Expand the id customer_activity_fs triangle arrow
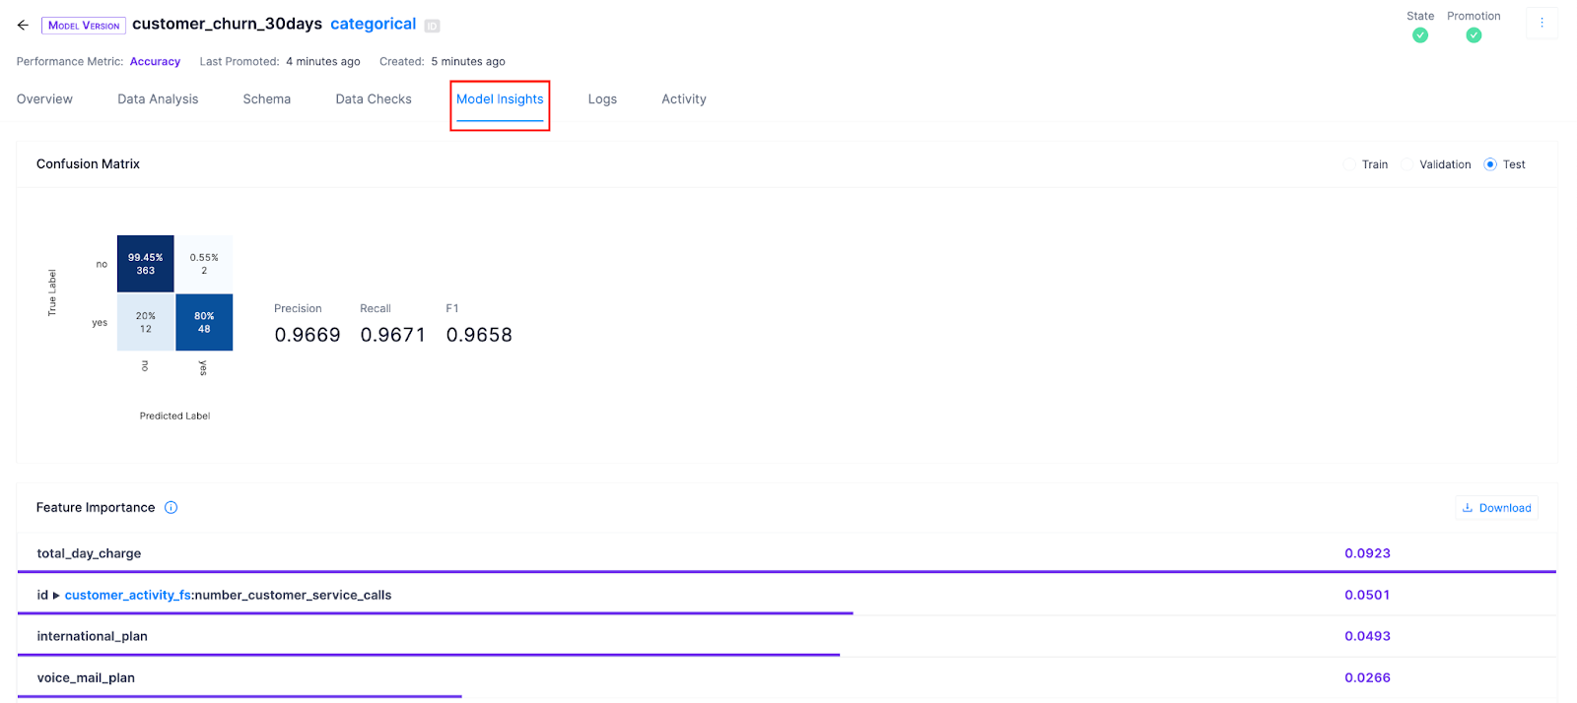Image resolution: width=1577 pixels, height=703 pixels. point(56,596)
